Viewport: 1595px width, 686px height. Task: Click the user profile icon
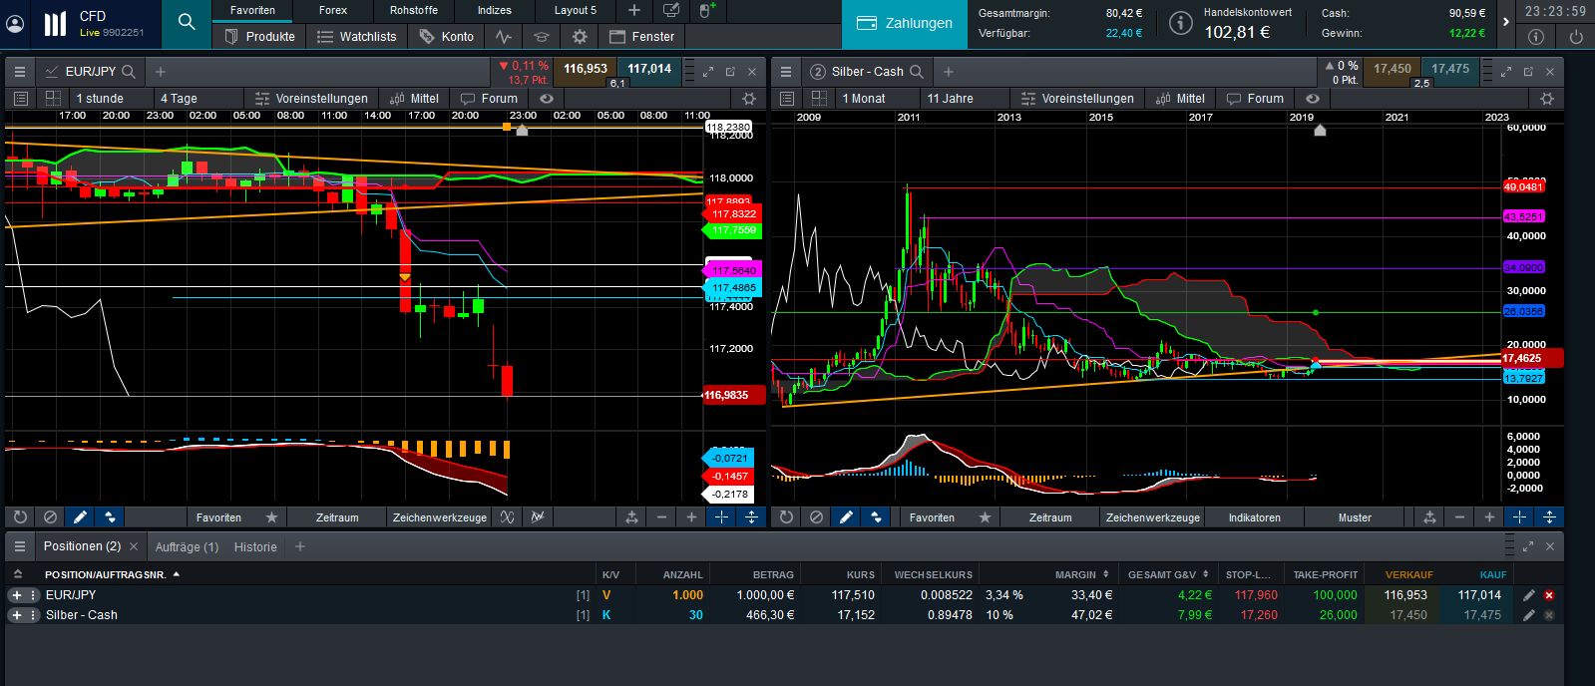point(15,24)
